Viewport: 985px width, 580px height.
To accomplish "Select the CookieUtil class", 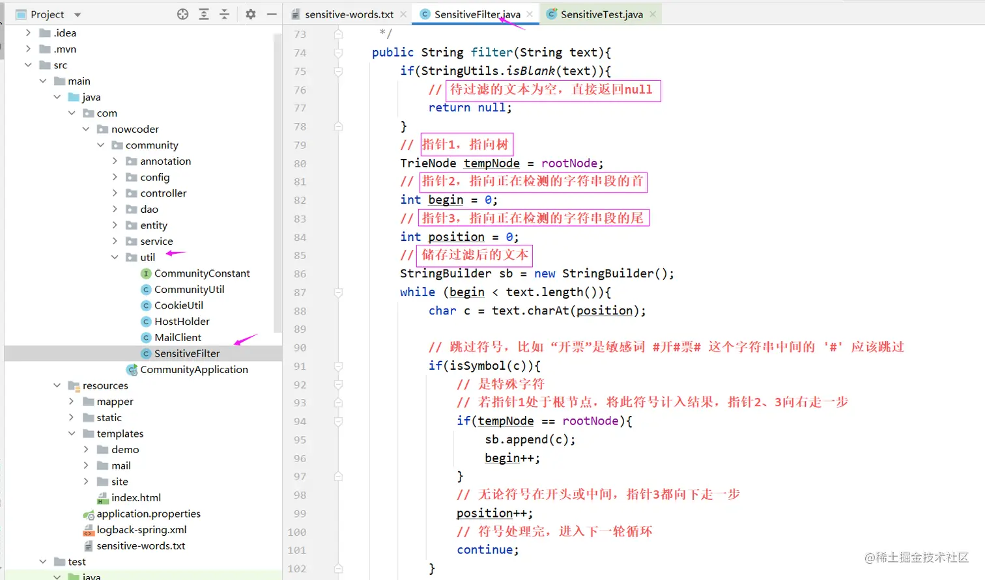I will 178,305.
